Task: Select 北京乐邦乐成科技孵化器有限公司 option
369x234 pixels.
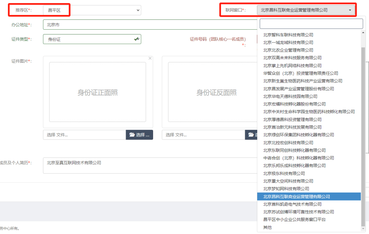Action: point(309,166)
